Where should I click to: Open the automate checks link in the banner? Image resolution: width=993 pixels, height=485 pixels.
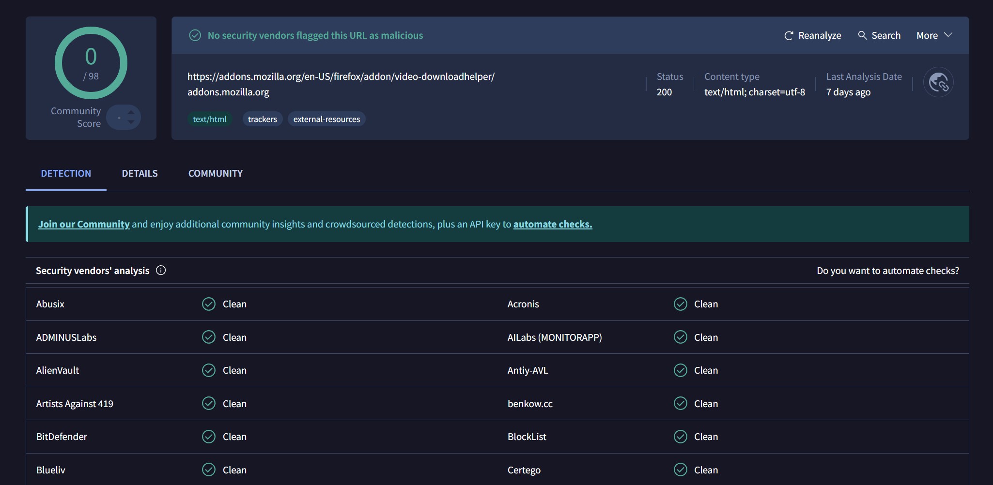click(552, 224)
